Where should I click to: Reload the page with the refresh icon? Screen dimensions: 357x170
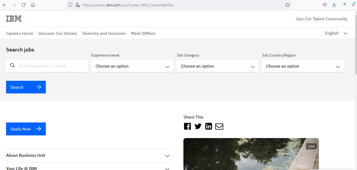click(x=24, y=5)
